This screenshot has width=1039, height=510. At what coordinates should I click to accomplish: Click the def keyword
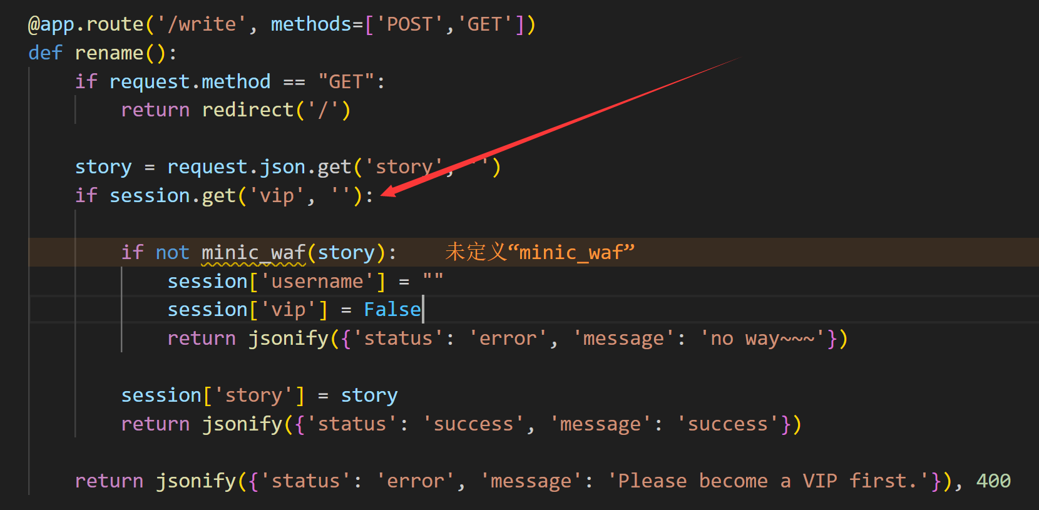(x=45, y=53)
